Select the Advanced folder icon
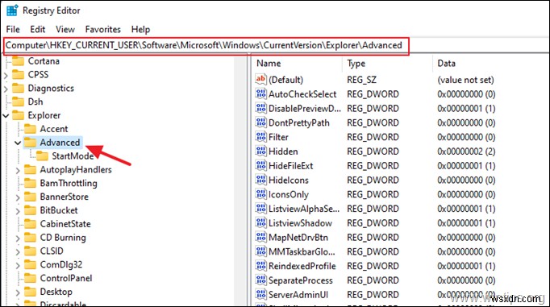Screen dimensions: 550x307 click(x=30, y=143)
